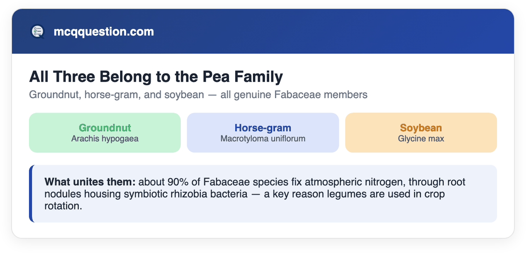Click the mcqquestion.com logo icon
This screenshot has width=526, height=253.
click(37, 31)
